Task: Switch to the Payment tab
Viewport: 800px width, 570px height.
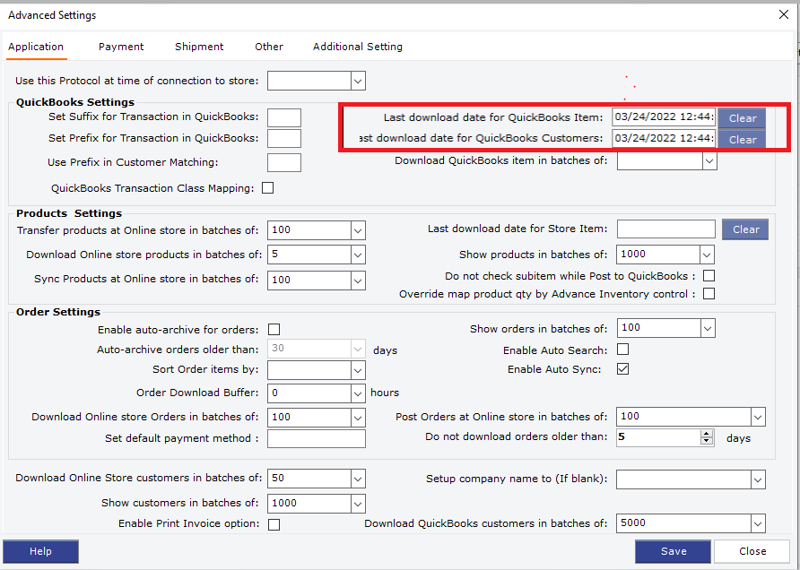Action: coord(121,47)
